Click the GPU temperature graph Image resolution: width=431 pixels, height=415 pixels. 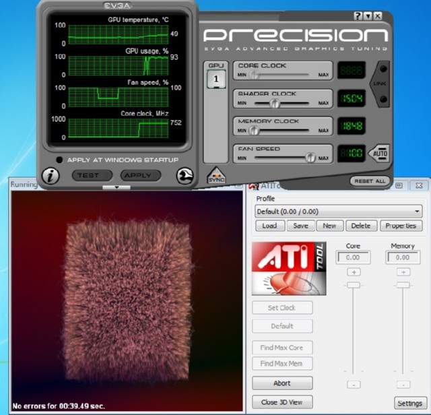coord(119,34)
